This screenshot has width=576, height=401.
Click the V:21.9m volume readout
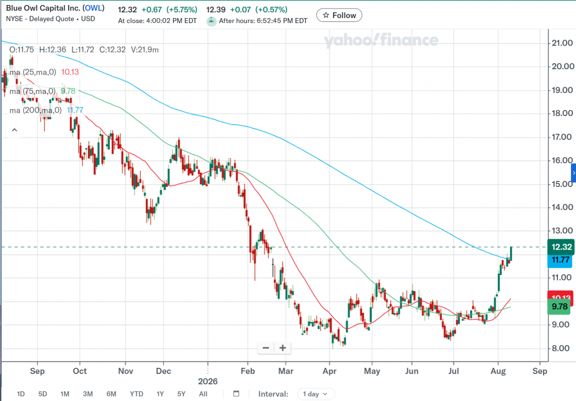pyautogui.click(x=145, y=50)
